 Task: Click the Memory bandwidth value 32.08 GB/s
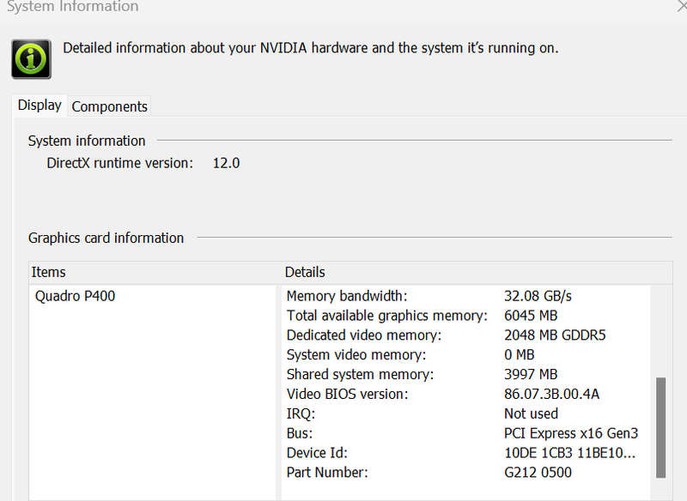(538, 296)
